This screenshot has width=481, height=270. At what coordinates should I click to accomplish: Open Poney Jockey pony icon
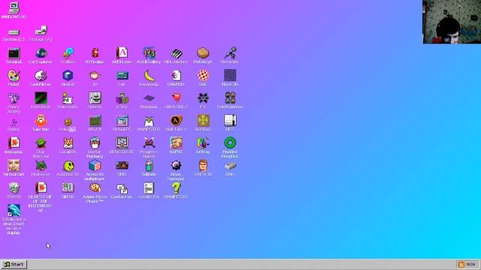[x=14, y=98]
